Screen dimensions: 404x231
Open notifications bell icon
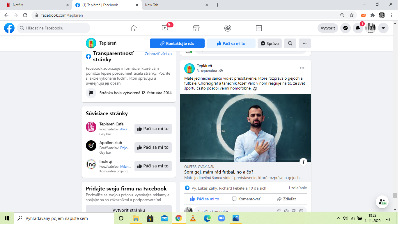pos(358,28)
